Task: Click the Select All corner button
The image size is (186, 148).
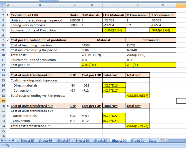Action: (x=3, y=5)
